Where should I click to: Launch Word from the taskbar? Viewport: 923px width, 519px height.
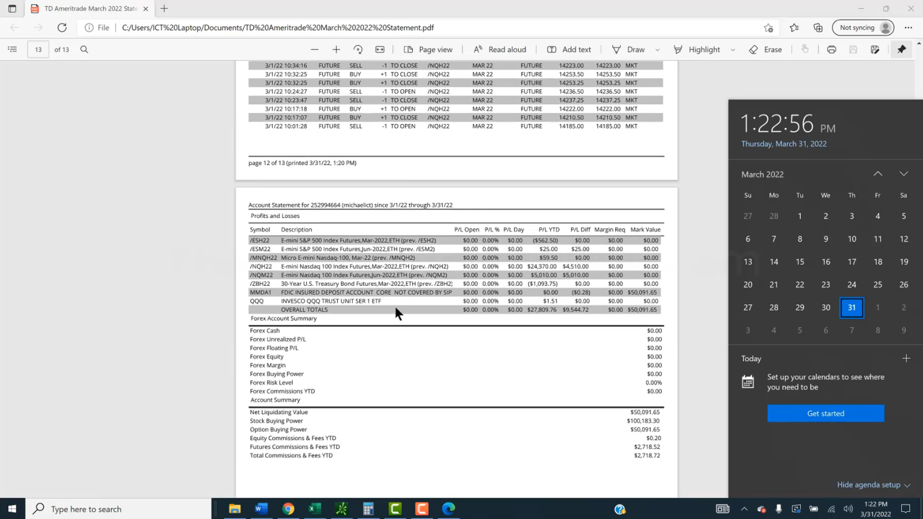tap(261, 509)
